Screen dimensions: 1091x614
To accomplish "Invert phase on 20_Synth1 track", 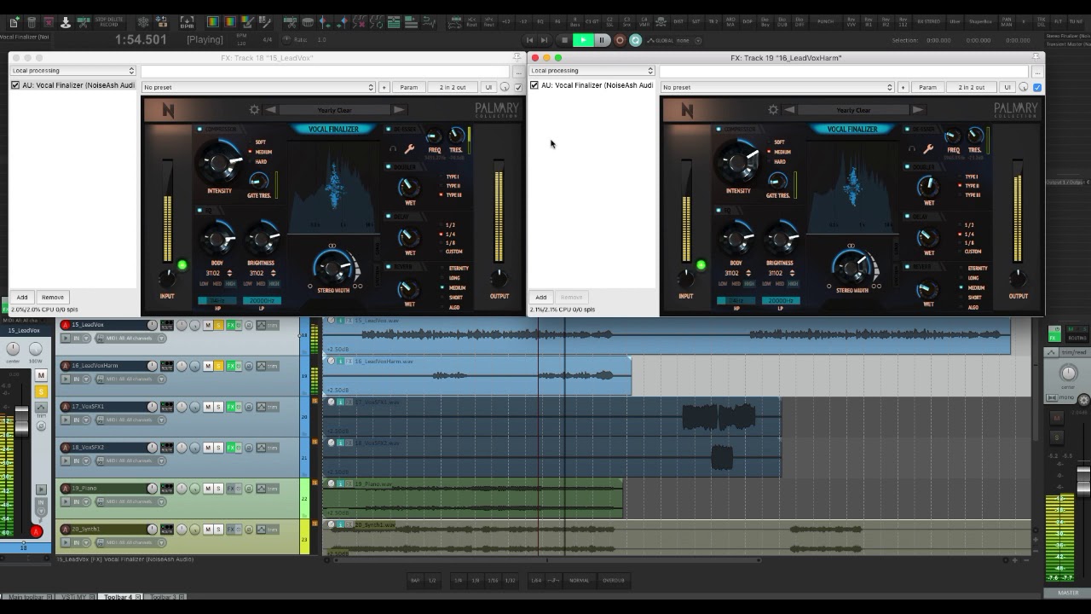I will (x=249, y=530).
